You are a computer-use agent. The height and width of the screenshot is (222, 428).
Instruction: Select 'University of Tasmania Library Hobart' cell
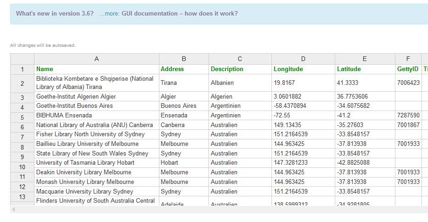coord(96,162)
